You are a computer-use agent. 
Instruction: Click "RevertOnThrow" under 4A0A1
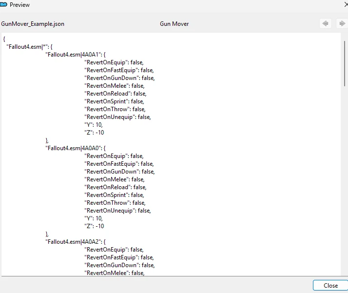tap(115, 109)
